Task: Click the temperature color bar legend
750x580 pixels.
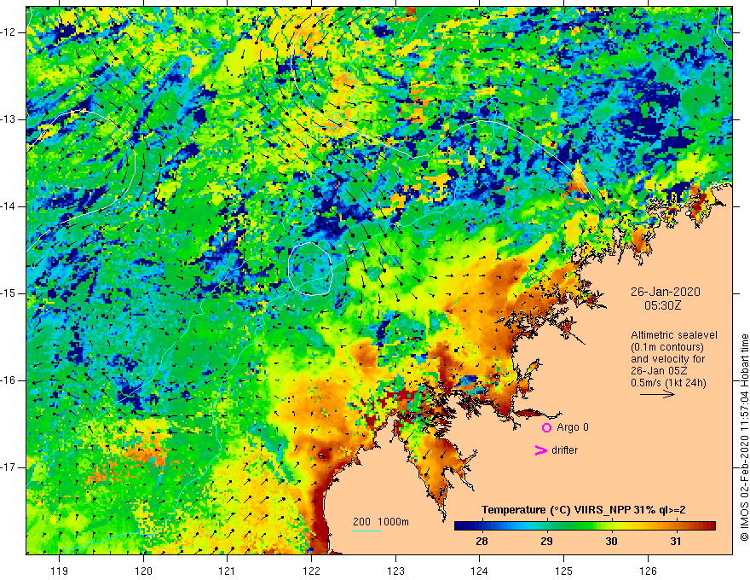Action: click(585, 526)
